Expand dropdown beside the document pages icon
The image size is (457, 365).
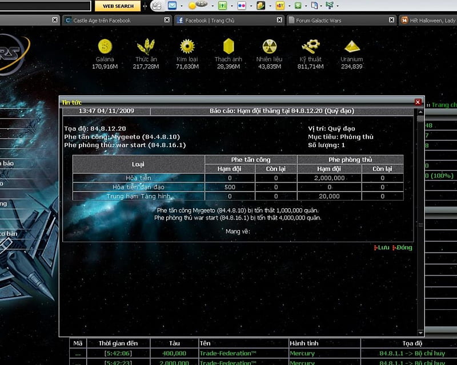[x=321, y=6]
